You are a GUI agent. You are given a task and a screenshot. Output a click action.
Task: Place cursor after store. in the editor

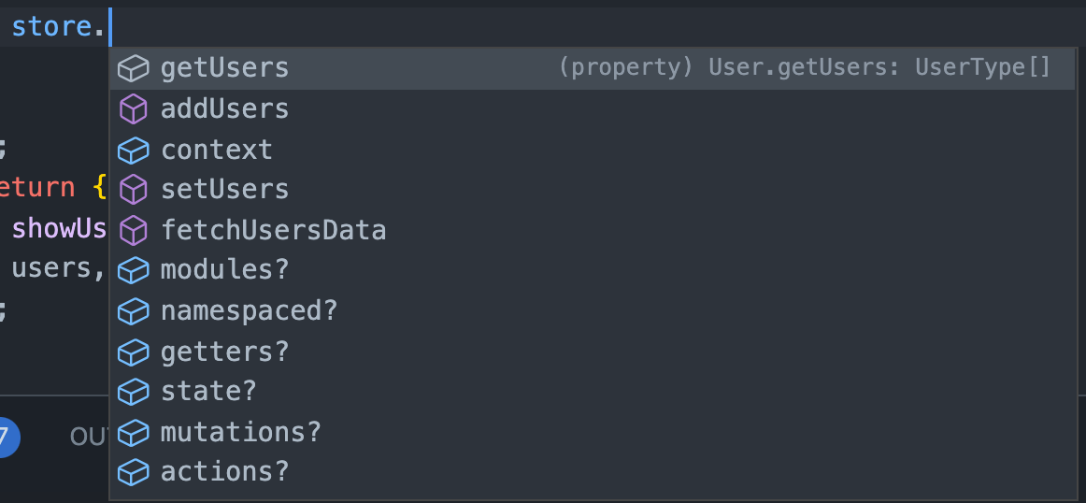pos(109,26)
